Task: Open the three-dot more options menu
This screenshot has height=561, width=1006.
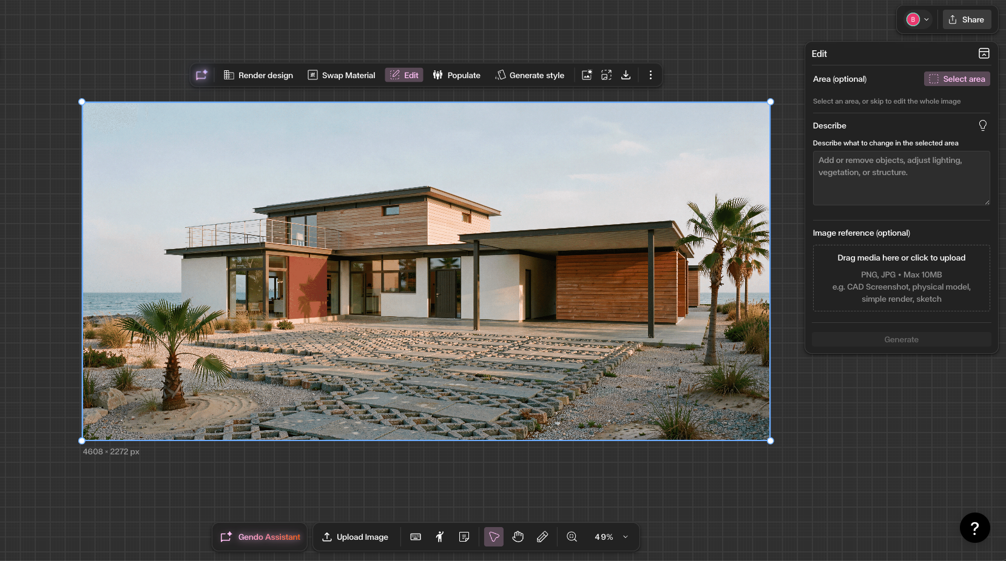Action: [x=650, y=75]
